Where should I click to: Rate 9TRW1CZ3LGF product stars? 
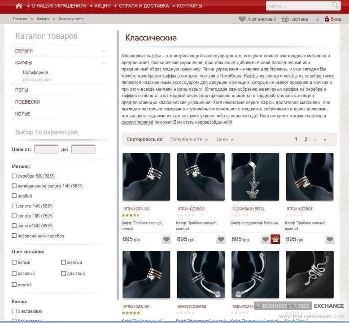pos(131,313)
